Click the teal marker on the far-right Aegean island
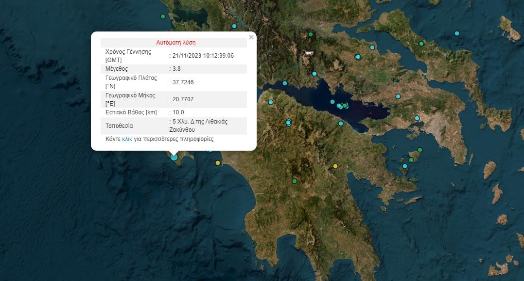 pyautogui.click(x=456, y=34)
